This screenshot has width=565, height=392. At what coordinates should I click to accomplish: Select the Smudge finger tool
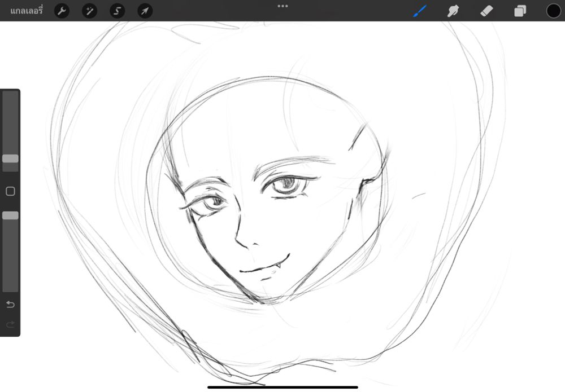click(453, 11)
